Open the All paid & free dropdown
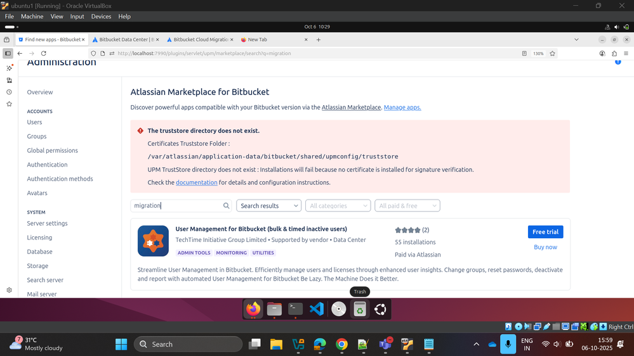The width and height of the screenshot is (634, 356). pyautogui.click(x=407, y=205)
